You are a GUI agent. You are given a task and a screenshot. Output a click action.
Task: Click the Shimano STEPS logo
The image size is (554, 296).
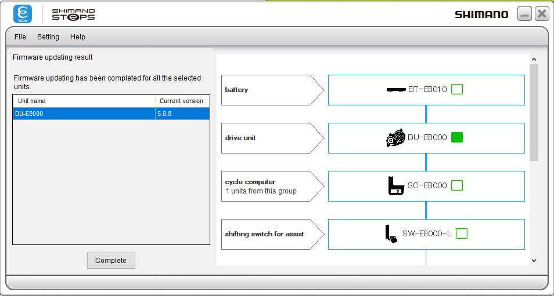coord(74,14)
